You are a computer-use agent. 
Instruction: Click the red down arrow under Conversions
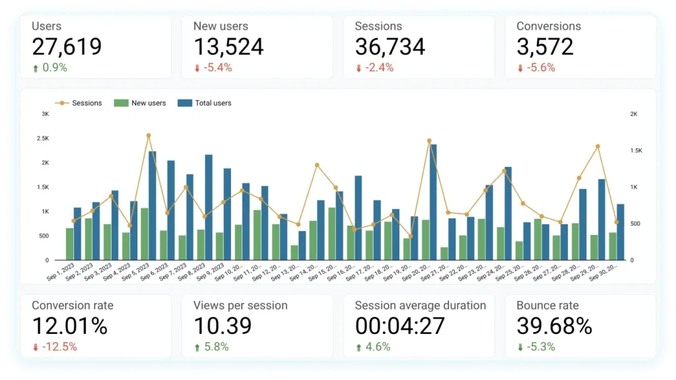click(x=520, y=68)
